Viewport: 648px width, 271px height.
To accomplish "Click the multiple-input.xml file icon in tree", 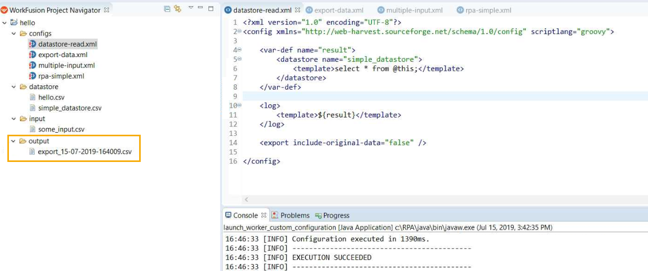I will pyautogui.click(x=33, y=66).
